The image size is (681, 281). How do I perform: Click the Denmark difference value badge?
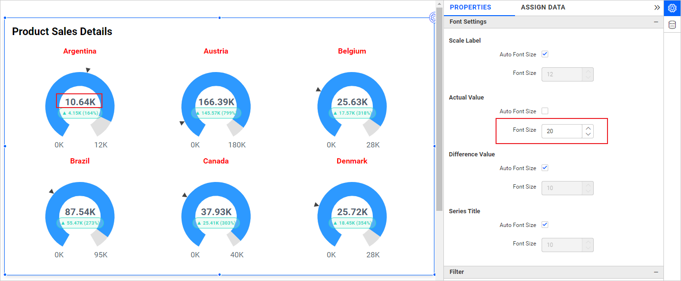(352, 223)
